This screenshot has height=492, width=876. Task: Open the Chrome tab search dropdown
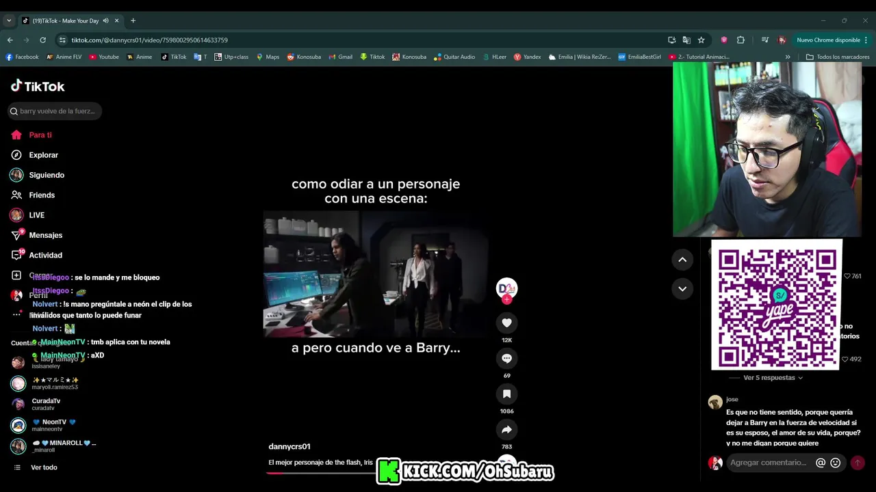9,20
